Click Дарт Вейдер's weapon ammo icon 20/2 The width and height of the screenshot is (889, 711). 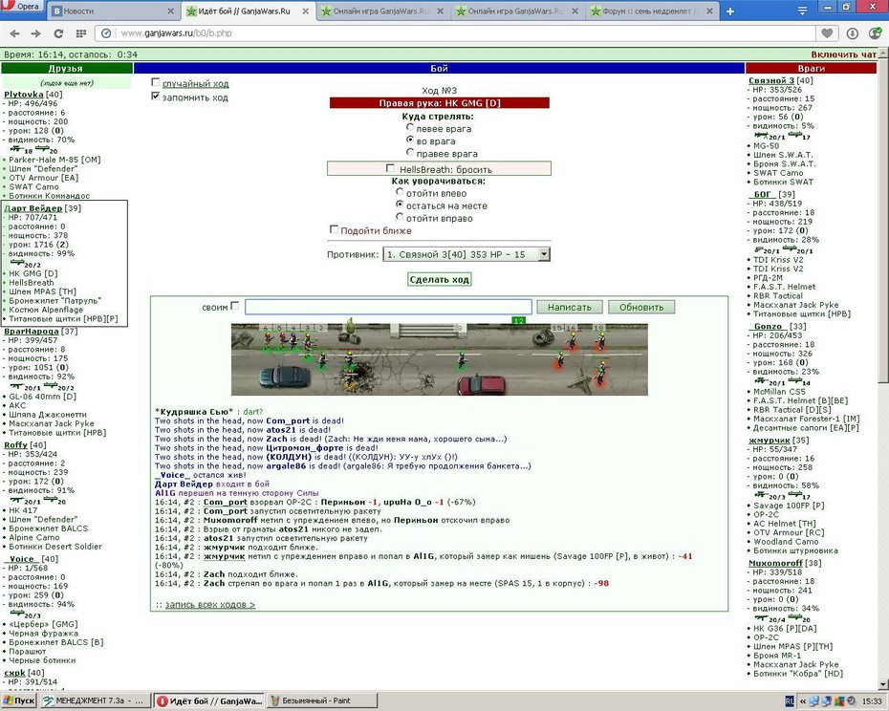coord(26,263)
